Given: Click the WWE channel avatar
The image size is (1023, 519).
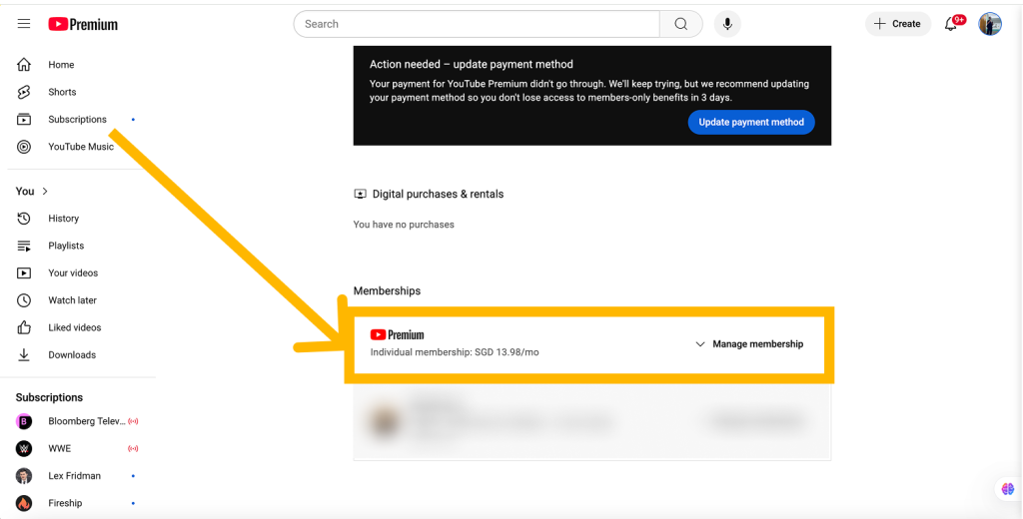Looking at the screenshot, I should 24,448.
